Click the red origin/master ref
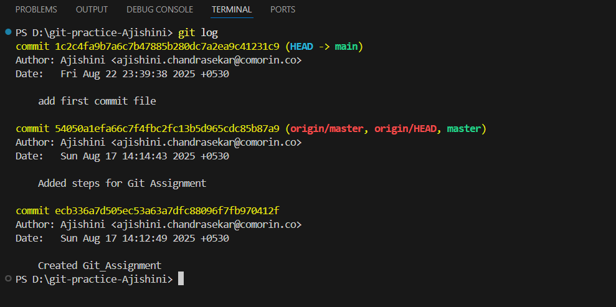 327,128
